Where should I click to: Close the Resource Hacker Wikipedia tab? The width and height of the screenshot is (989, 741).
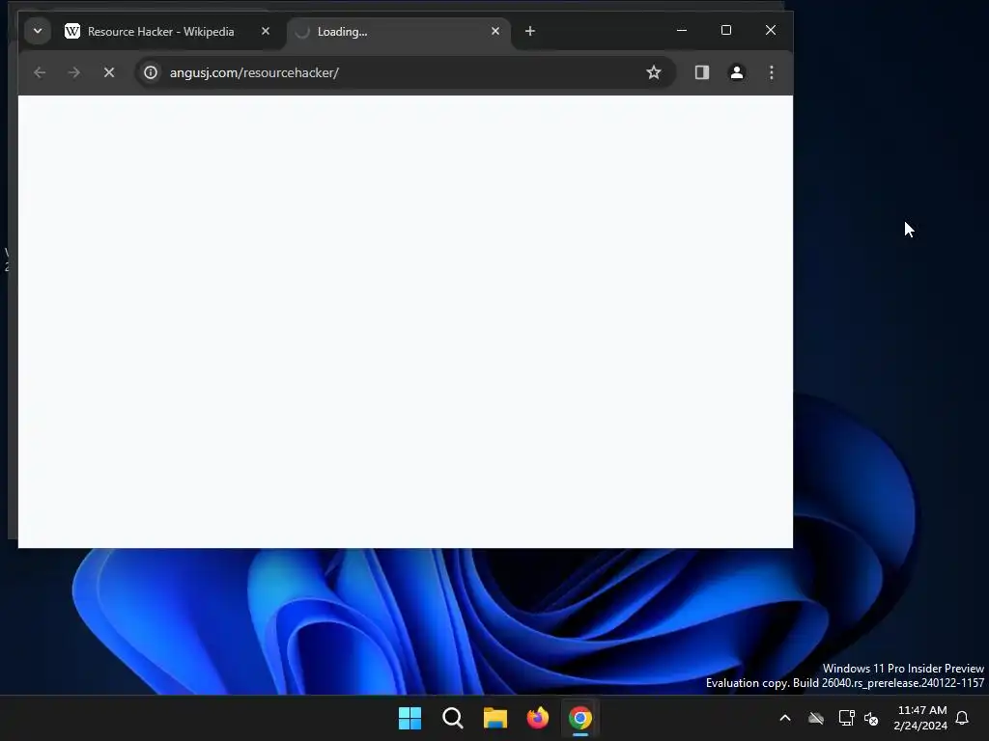[x=266, y=31]
